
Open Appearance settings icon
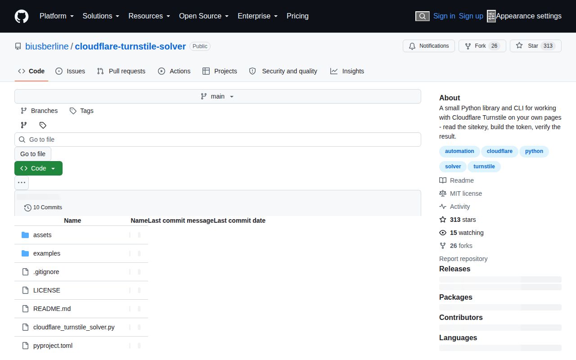tap(491, 16)
